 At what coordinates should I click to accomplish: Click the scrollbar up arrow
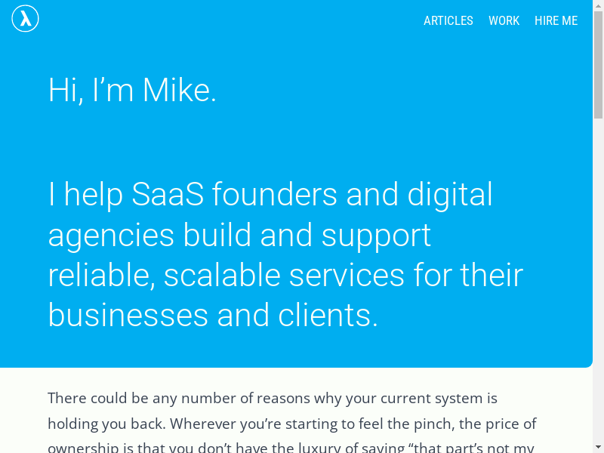tap(598, 5)
